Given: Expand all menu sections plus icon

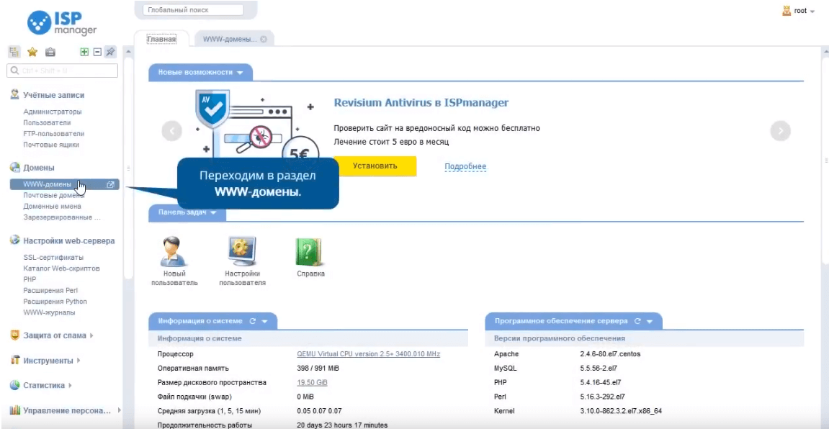Looking at the screenshot, I should point(84,52).
